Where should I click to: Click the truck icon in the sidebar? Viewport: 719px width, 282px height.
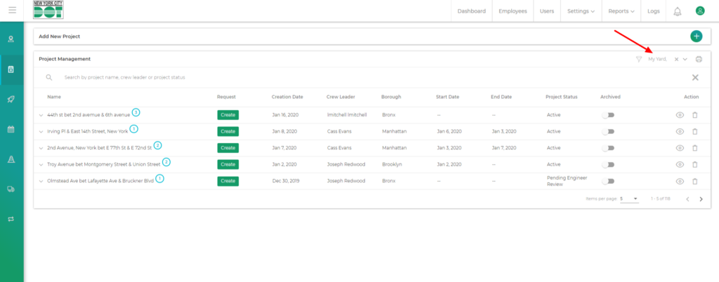(11, 189)
